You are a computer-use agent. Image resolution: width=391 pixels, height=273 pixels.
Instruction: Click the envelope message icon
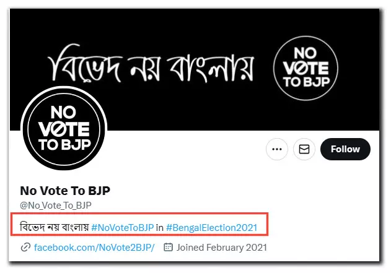coord(304,149)
